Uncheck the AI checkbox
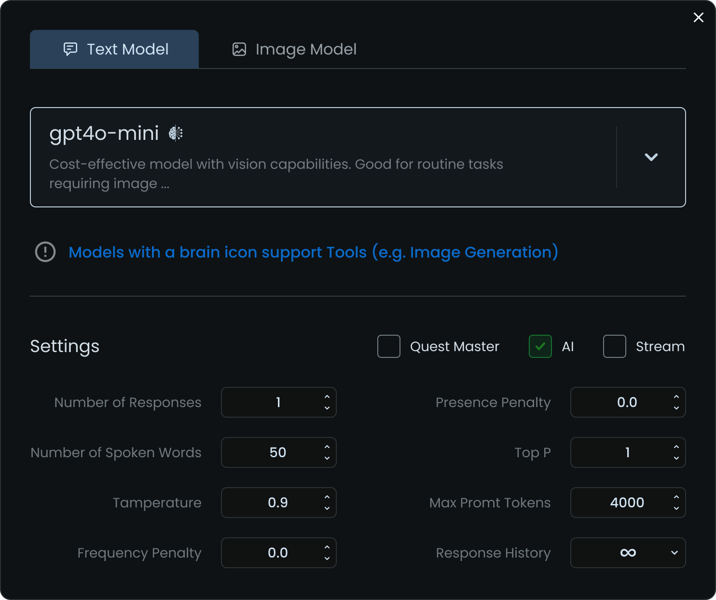The image size is (716, 600). pyautogui.click(x=540, y=346)
